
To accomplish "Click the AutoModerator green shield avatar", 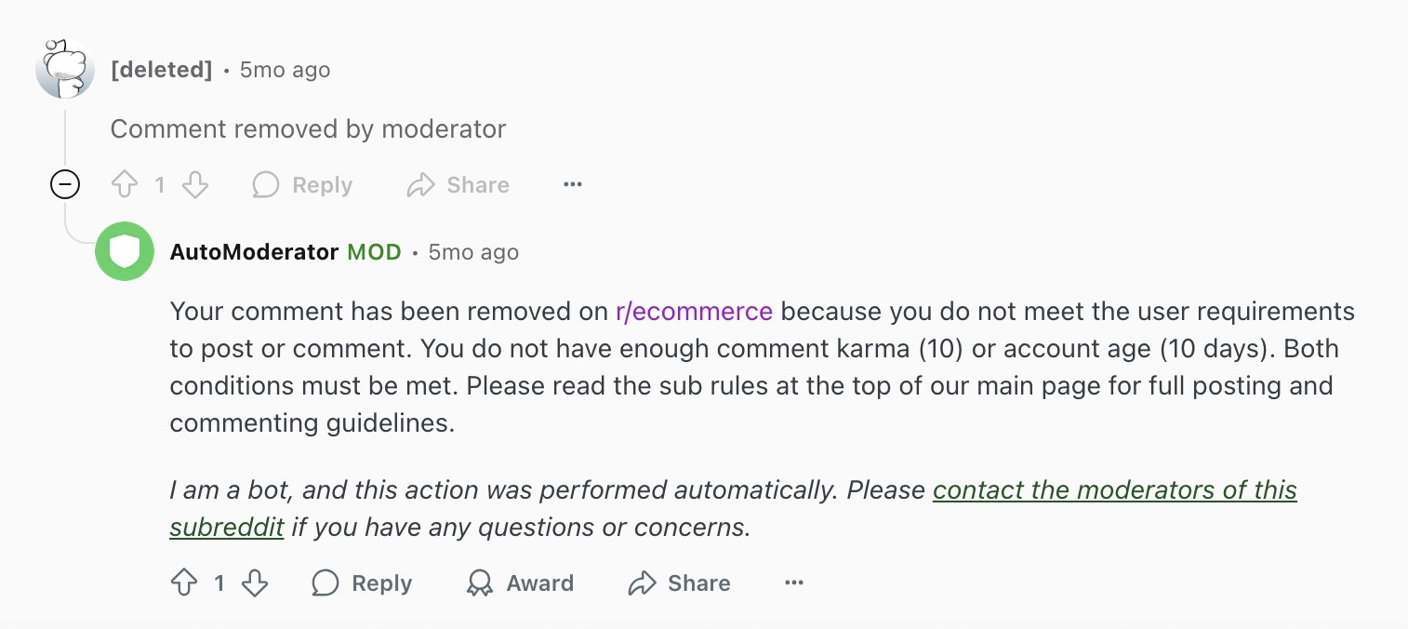I will tap(125, 251).
